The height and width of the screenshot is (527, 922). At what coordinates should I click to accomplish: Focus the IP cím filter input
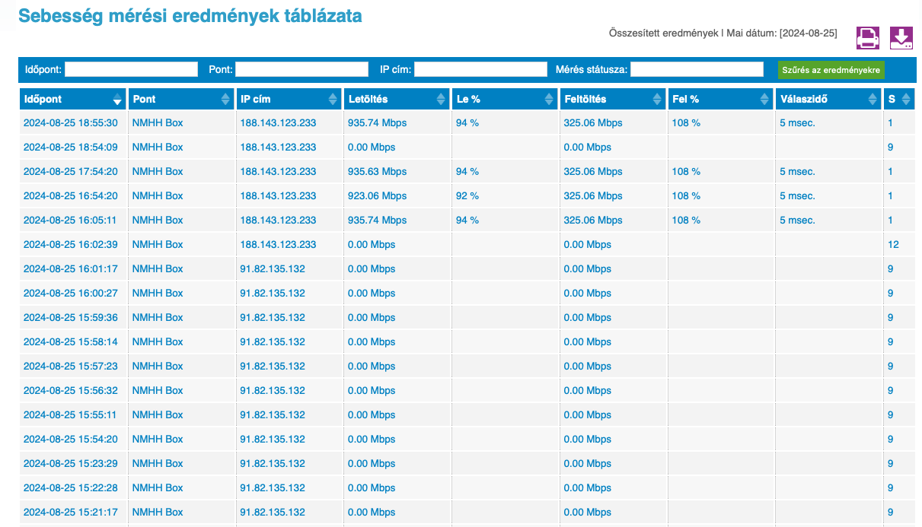point(480,69)
